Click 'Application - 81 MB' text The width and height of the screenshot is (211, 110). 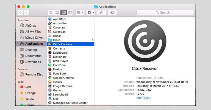click(x=149, y=78)
